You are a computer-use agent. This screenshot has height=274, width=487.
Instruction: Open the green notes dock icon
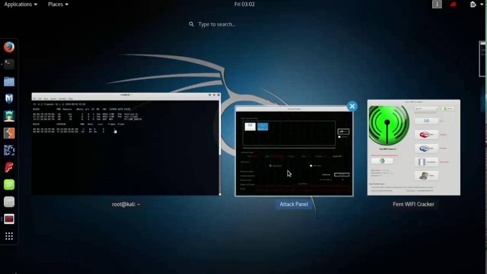point(9,185)
